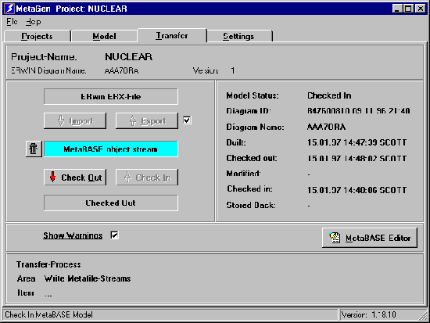Click the ERwin ERX-File button
The height and width of the screenshot is (323, 430).
point(111,97)
